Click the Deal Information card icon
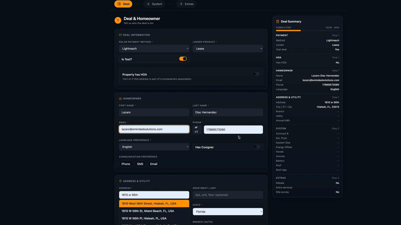Viewport: 401px width, 225px height. click(120, 35)
